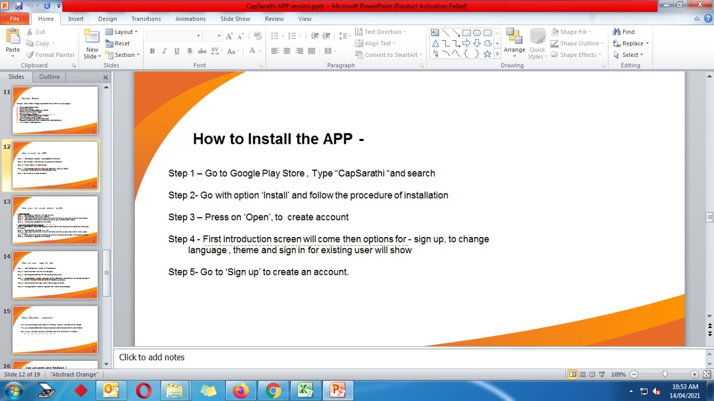Click the zoom out minus button
Viewport: 714px width, 401px height.
click(634, 375)
